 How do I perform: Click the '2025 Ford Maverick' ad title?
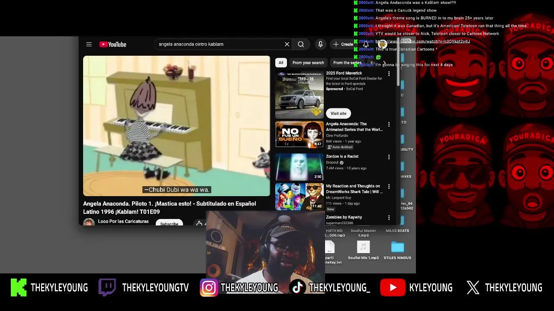344,73
